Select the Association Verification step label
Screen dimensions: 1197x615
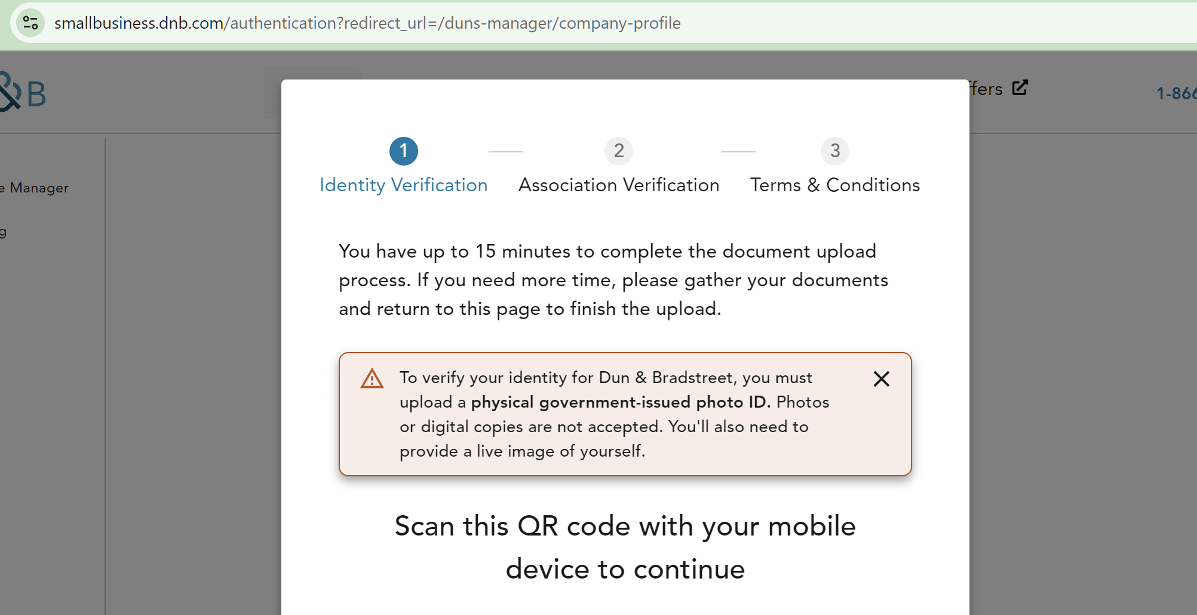[x=619, y=185]
